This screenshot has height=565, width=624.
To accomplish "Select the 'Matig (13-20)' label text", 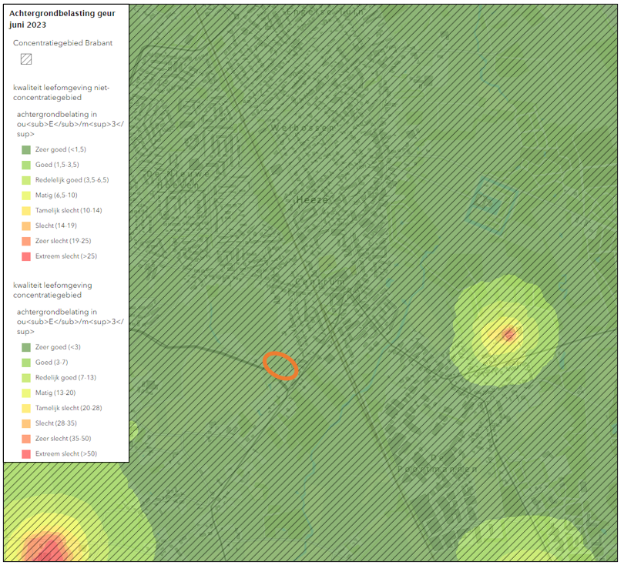I will pos(55,393).
